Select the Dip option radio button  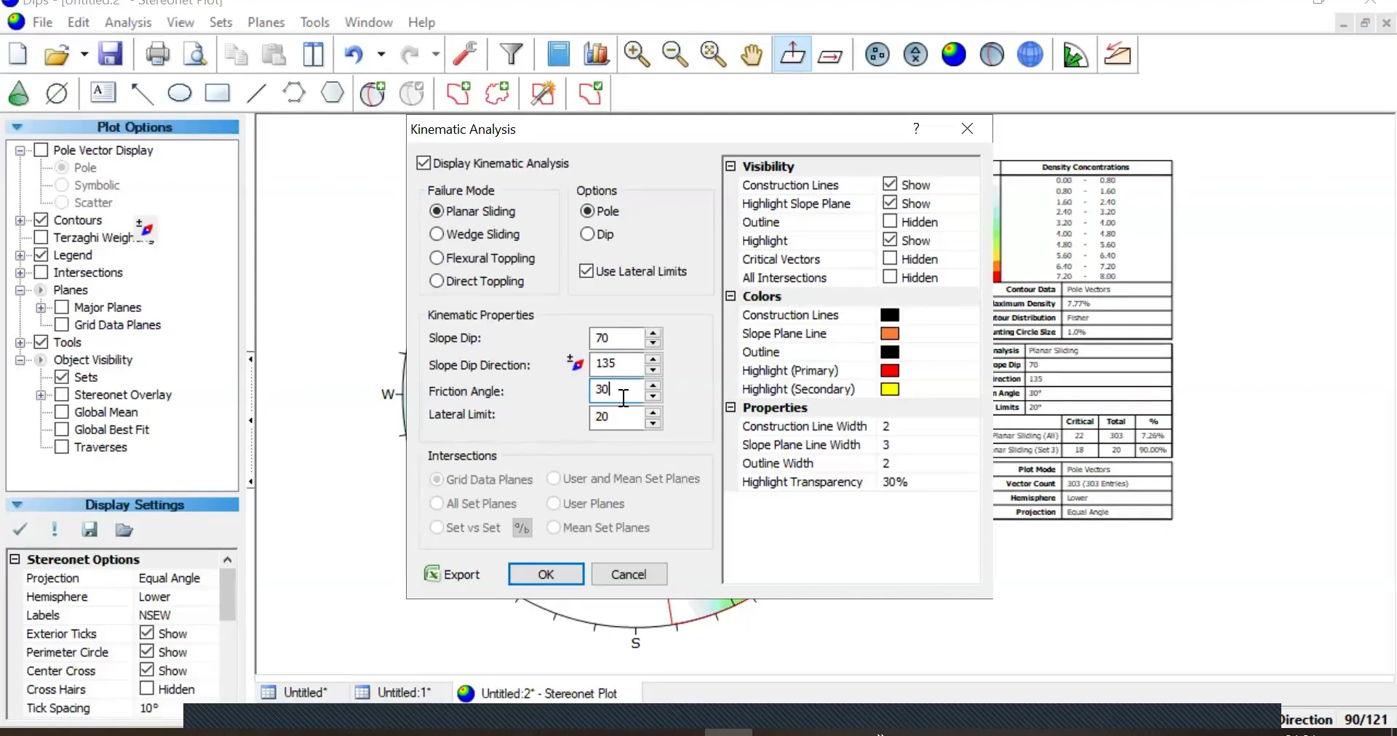(587, 234)
